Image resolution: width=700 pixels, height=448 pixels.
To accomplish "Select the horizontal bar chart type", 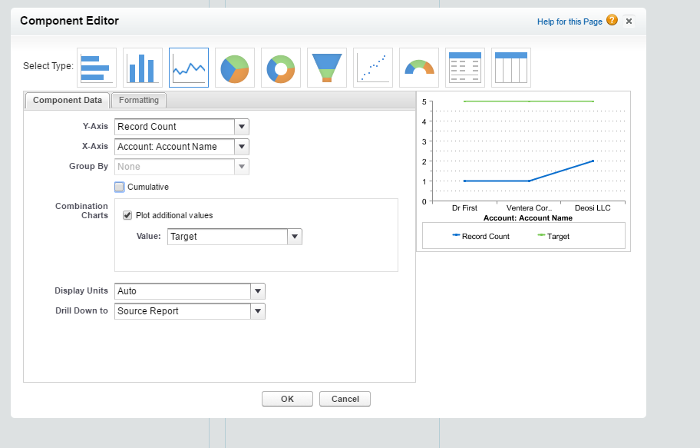I will point(96,68).
